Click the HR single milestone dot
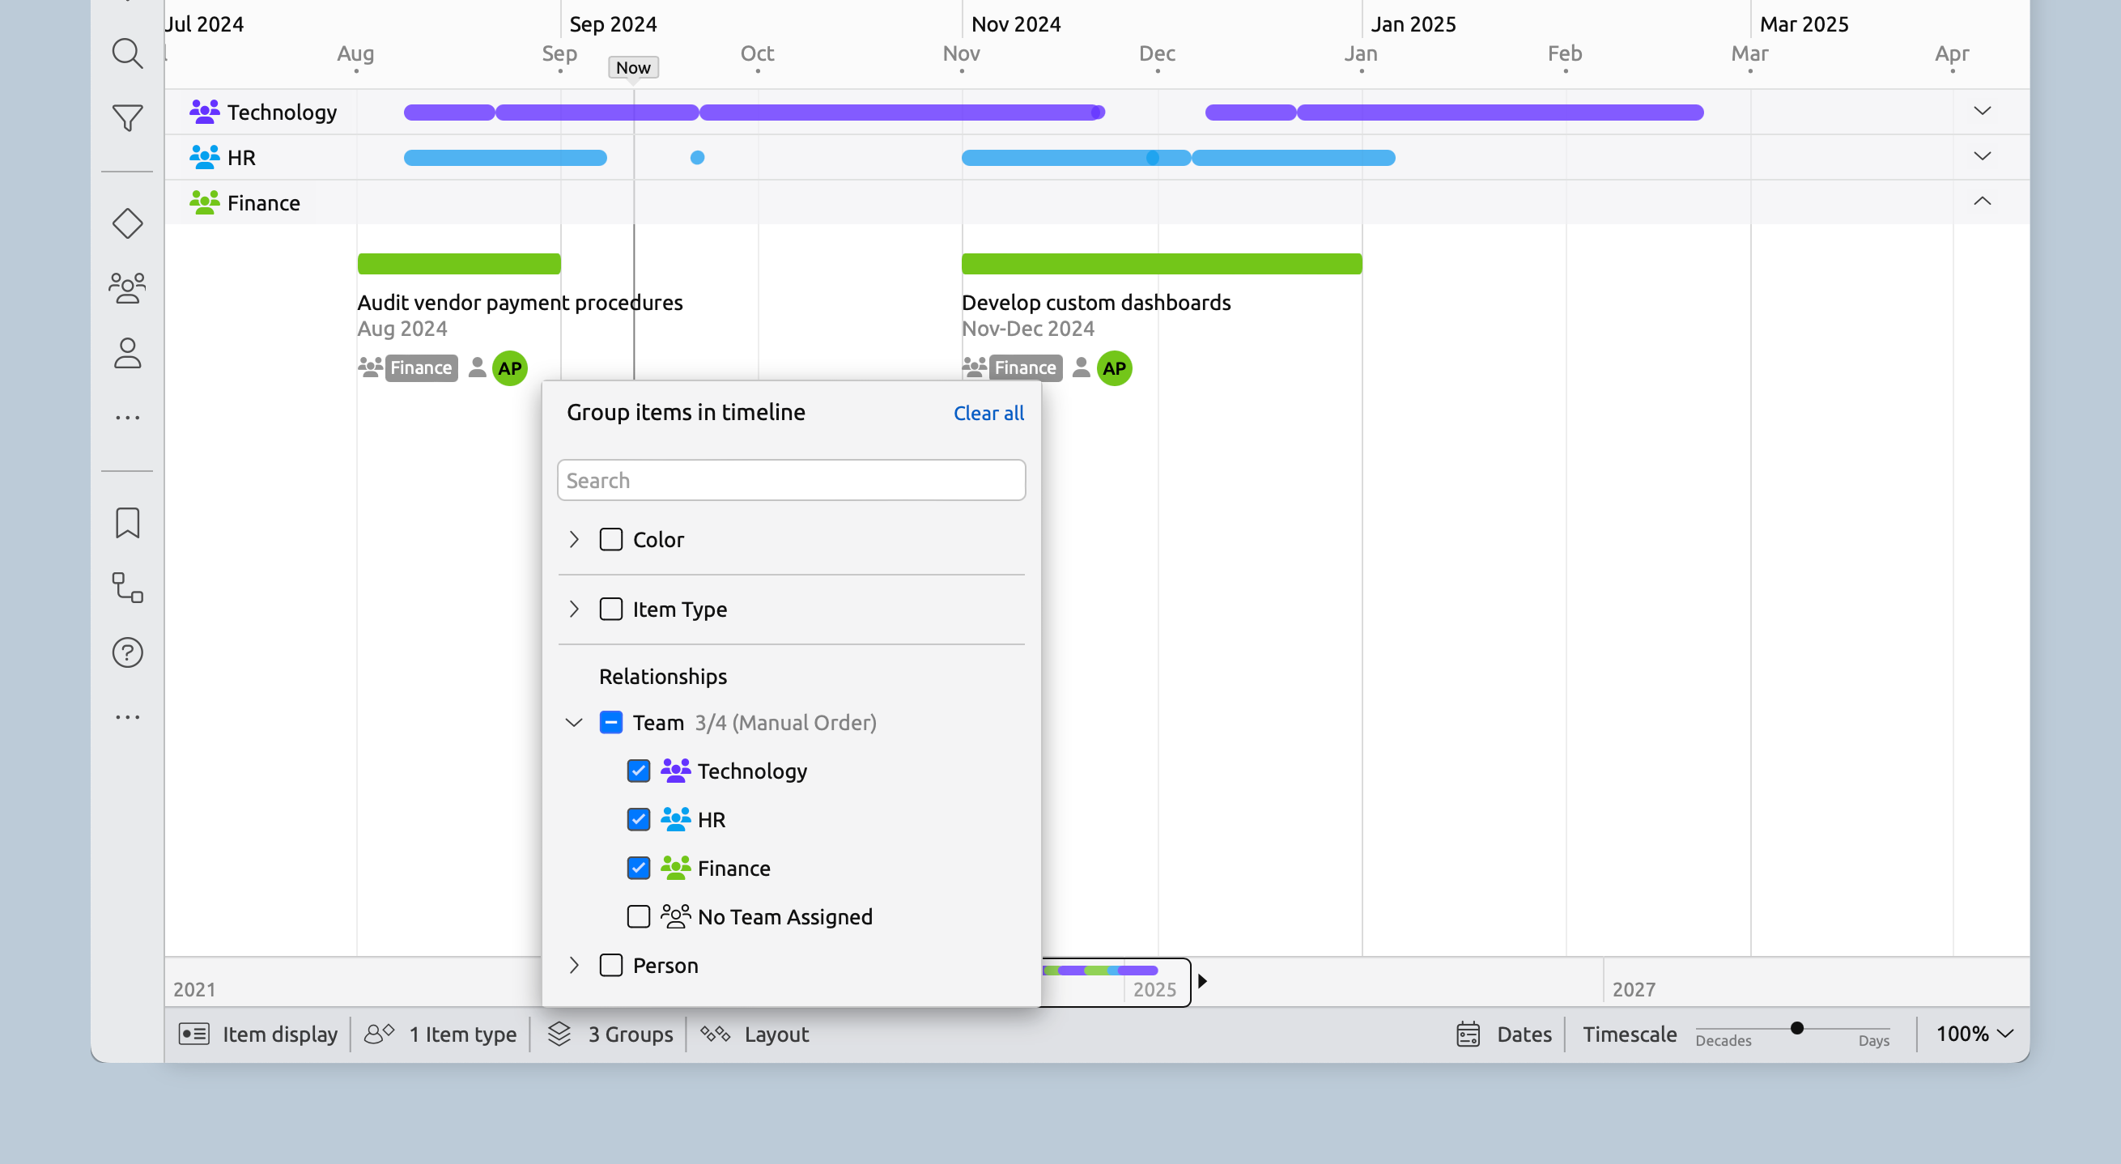 tap(697, 157)
